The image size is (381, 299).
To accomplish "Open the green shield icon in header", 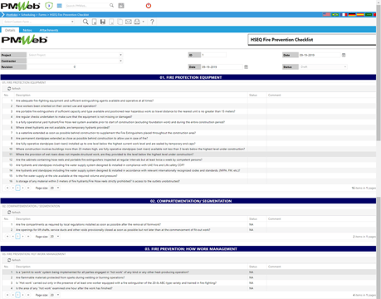I will (49, 6).
